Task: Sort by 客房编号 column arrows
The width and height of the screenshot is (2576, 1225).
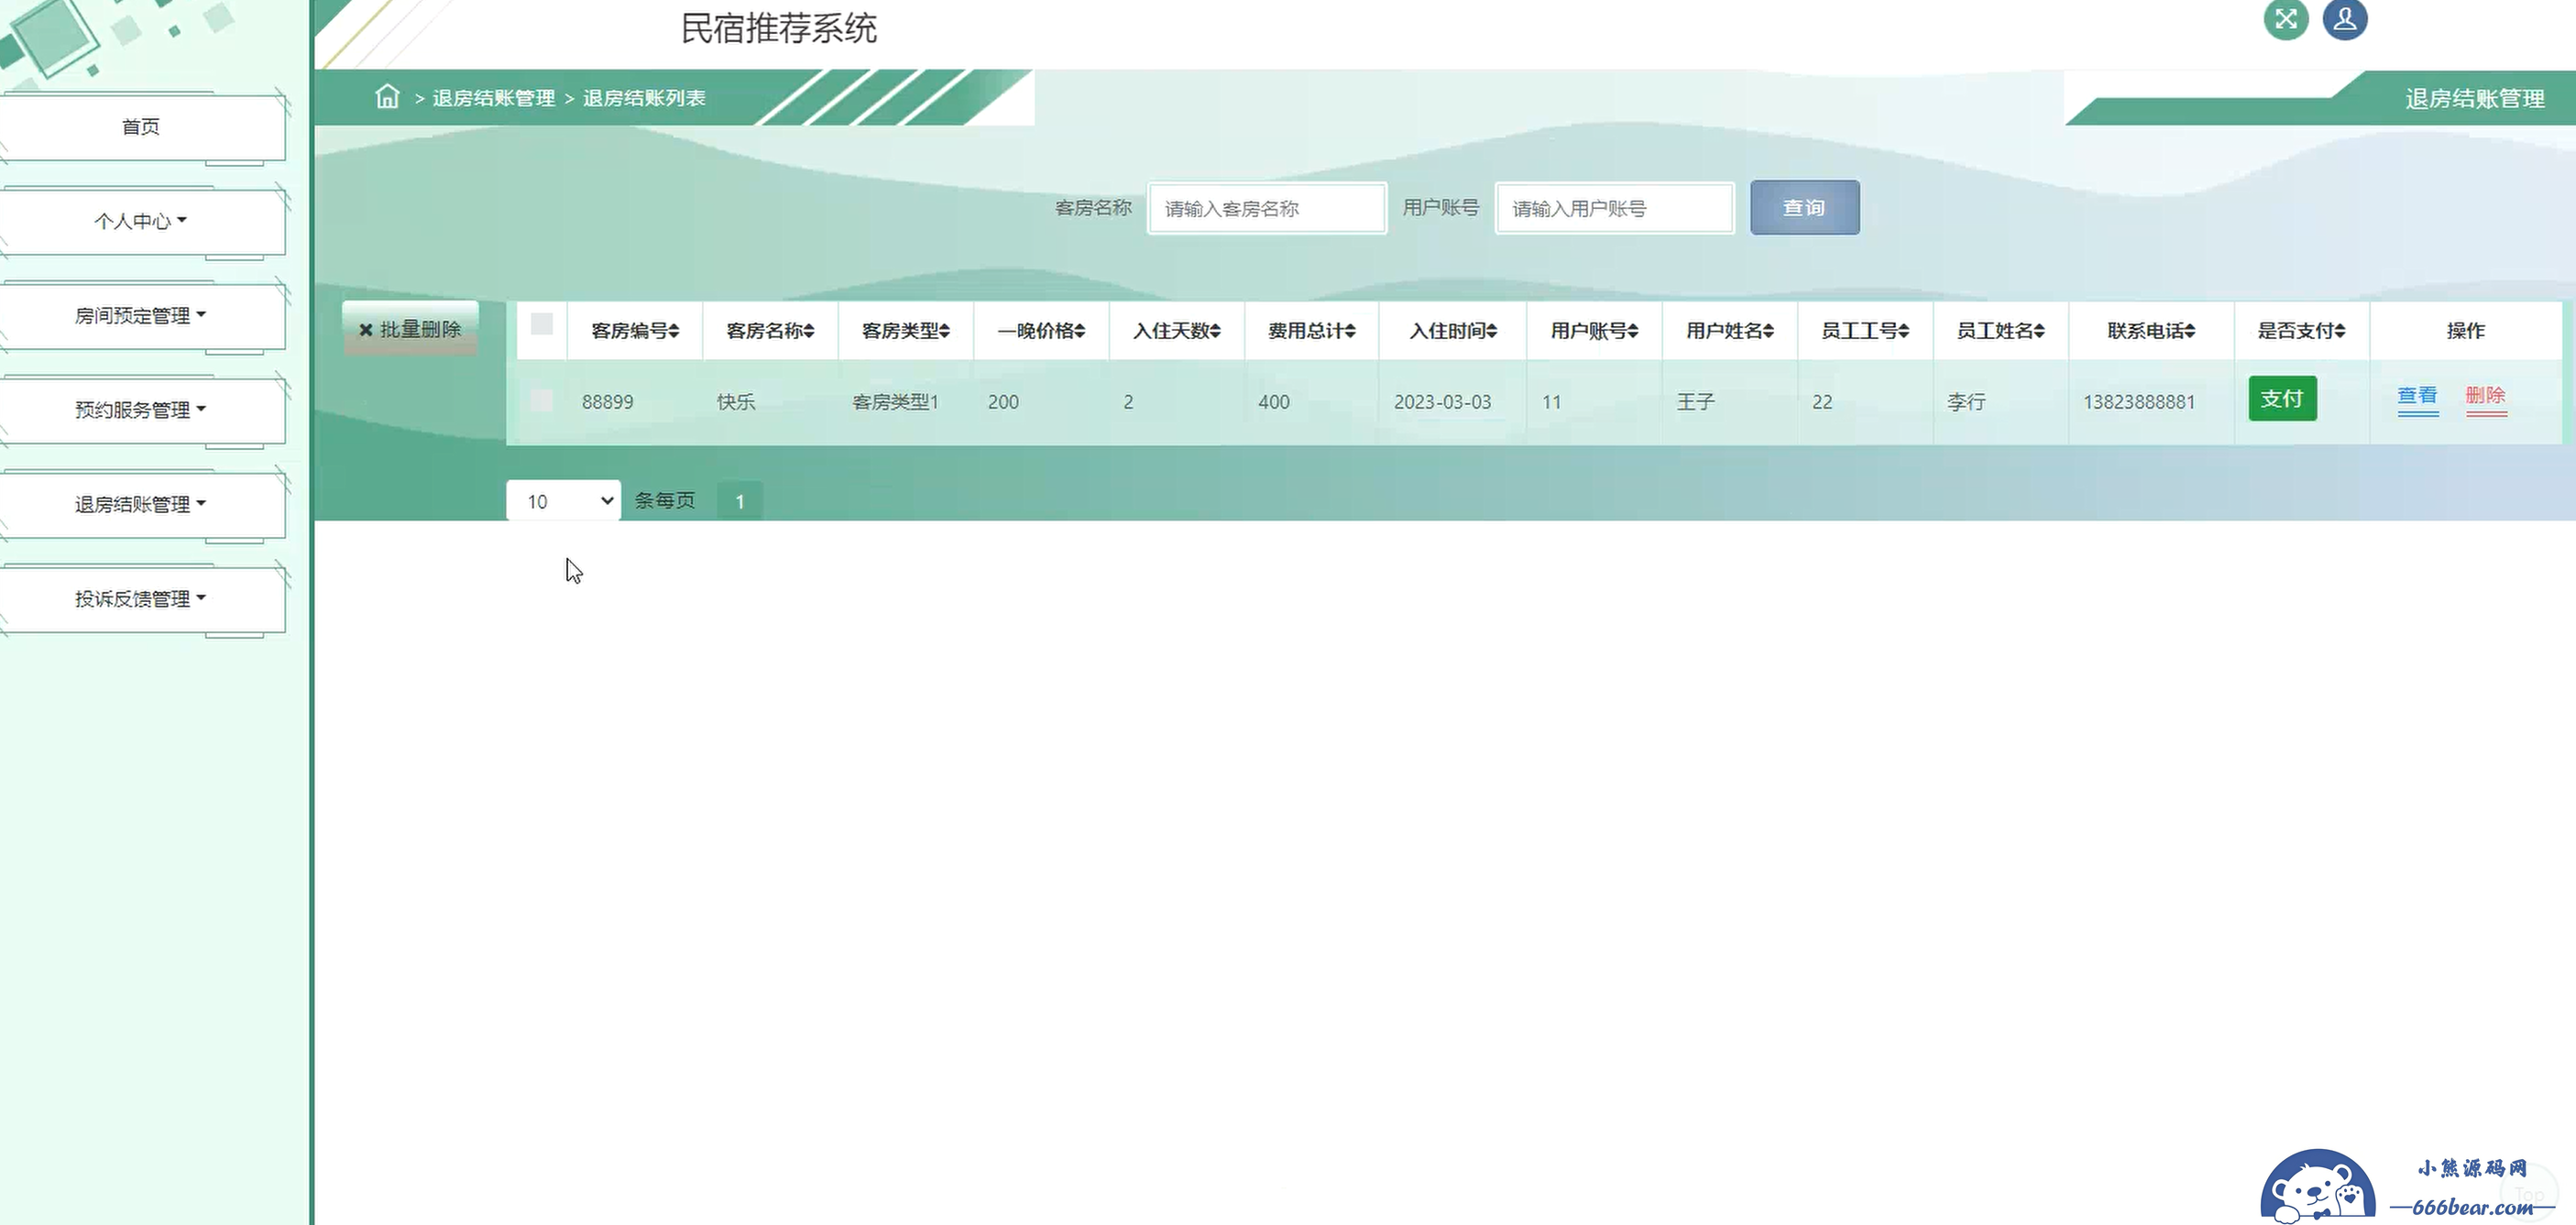Action: (x=674, y=331)
